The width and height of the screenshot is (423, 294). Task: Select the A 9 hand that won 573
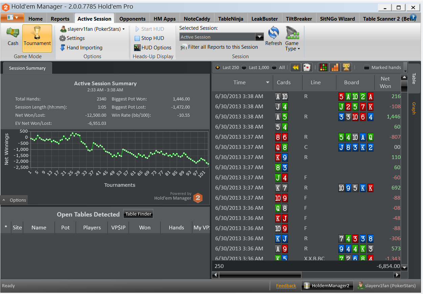pos(306,249)
